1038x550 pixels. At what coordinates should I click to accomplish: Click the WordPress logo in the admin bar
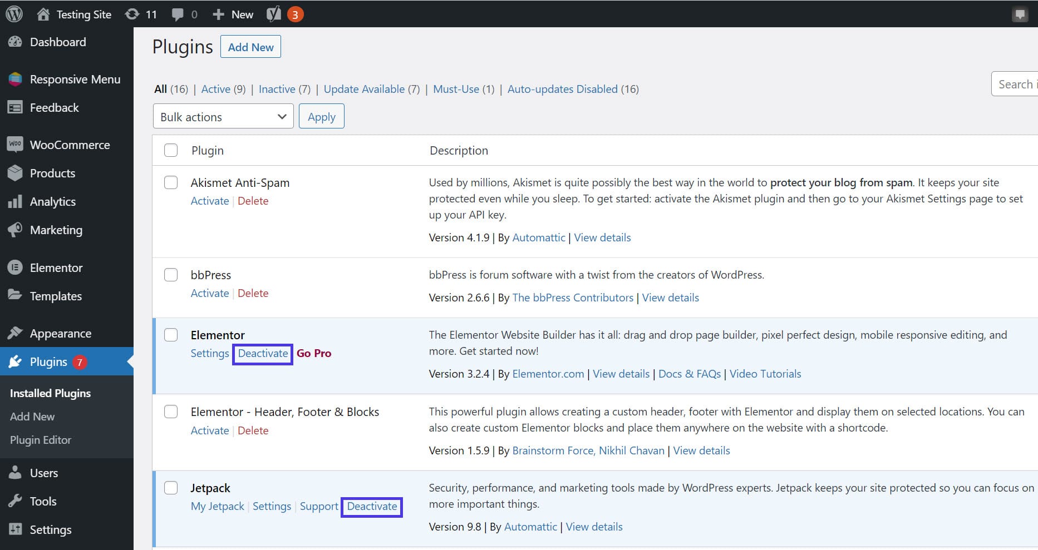point(13,13)
